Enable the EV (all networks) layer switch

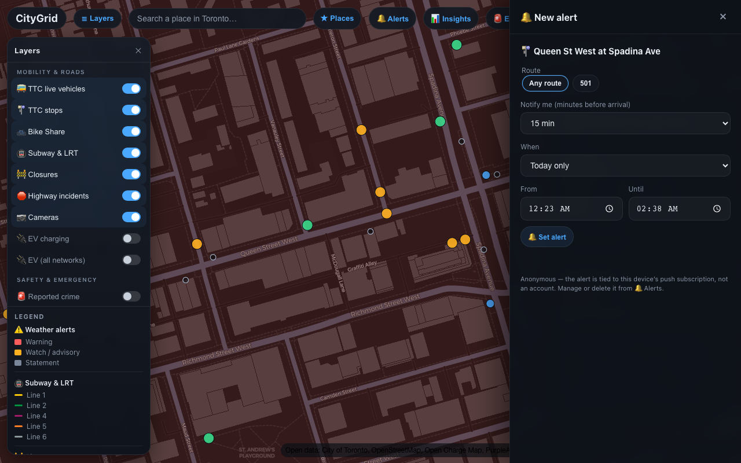tap(131, 260)
